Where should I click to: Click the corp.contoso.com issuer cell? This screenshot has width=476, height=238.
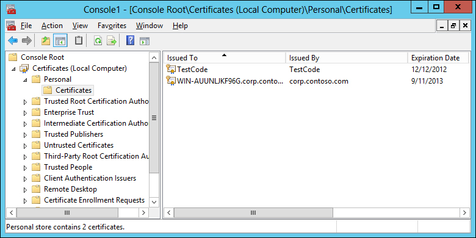pos(319,81)
